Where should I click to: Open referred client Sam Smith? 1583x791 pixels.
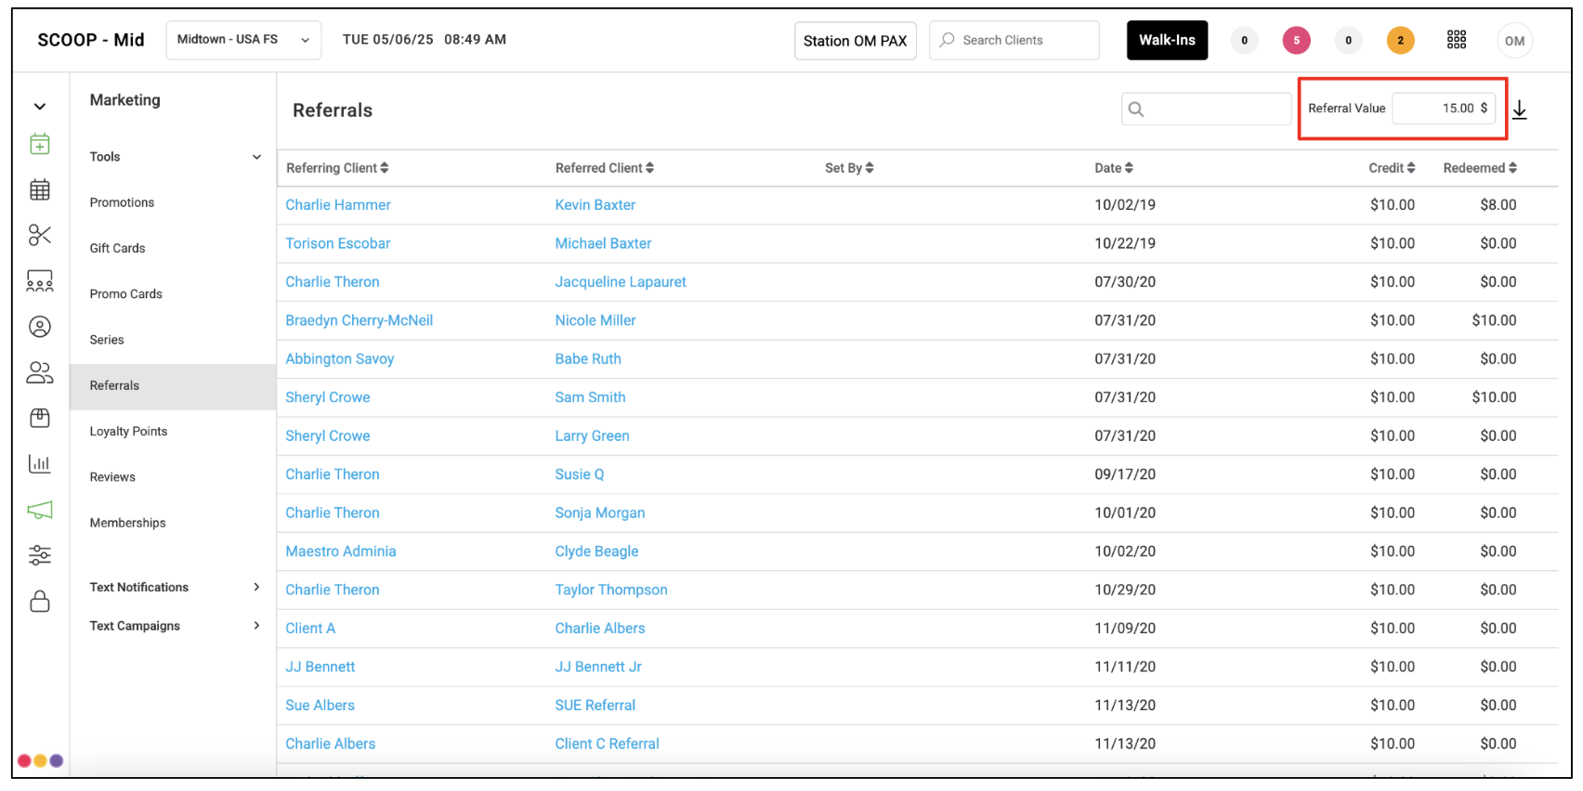click(x=590, y=397)
